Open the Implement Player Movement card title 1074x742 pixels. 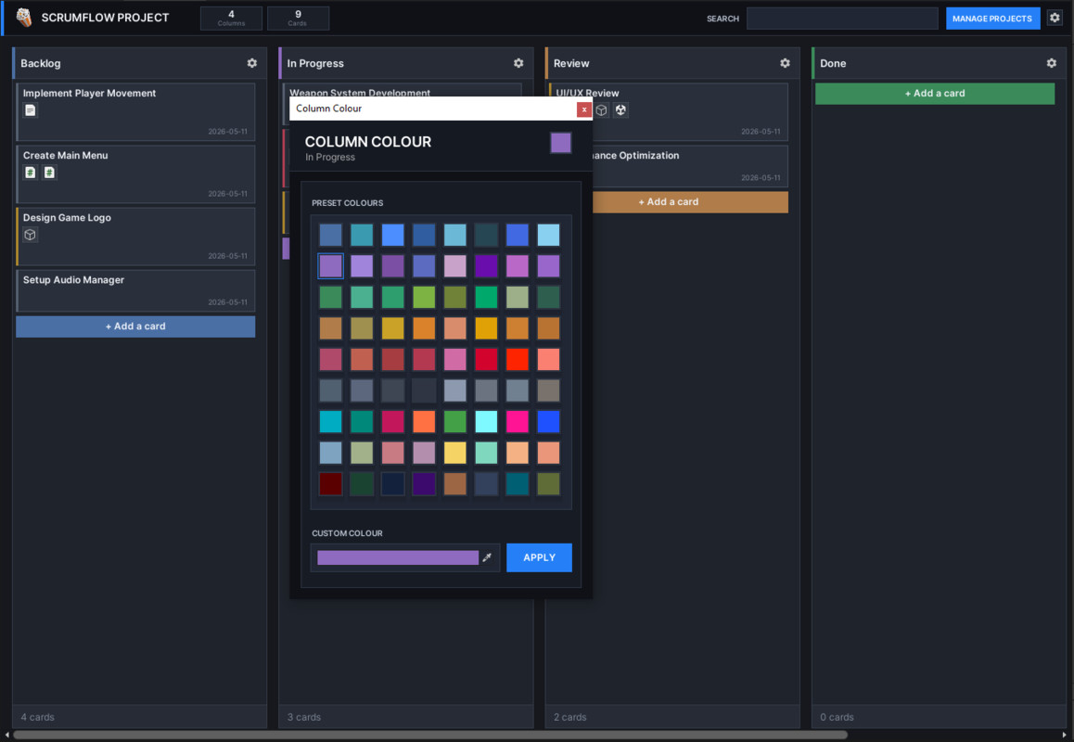coord(89,93)
